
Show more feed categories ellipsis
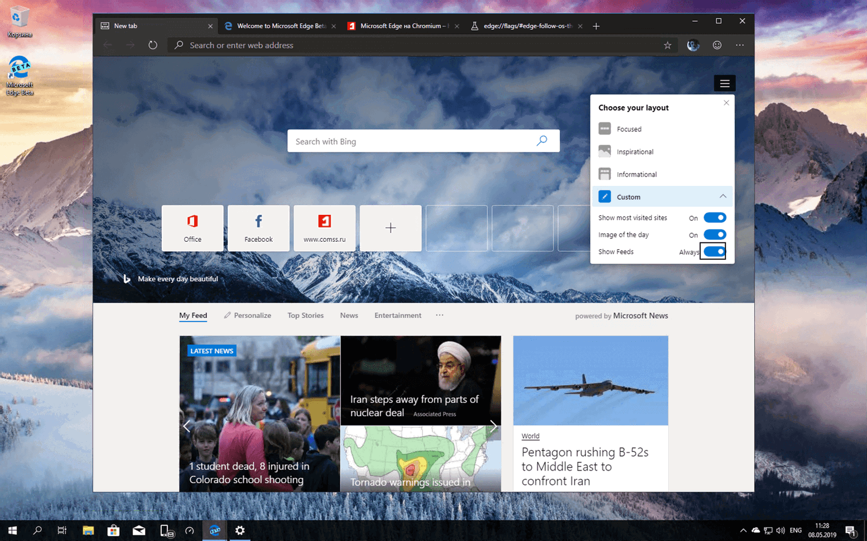(x=439, y=315)
